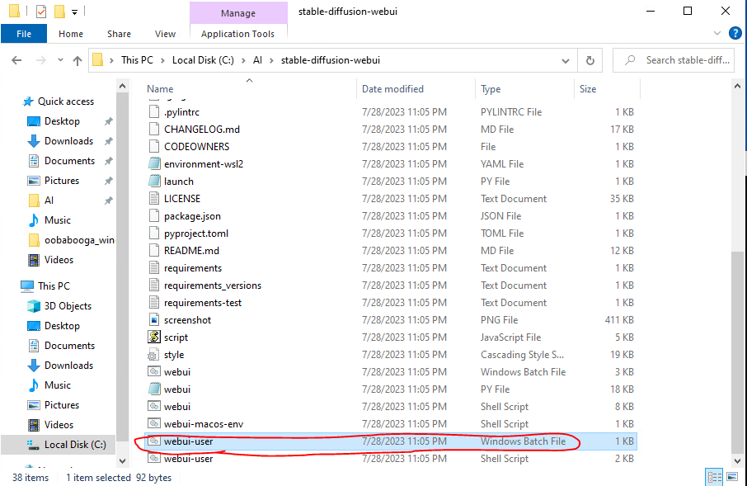This screenshot has height=486, width=747.
Task: Select the webui-user Windows Batch File icon
Action: [154, 441]
